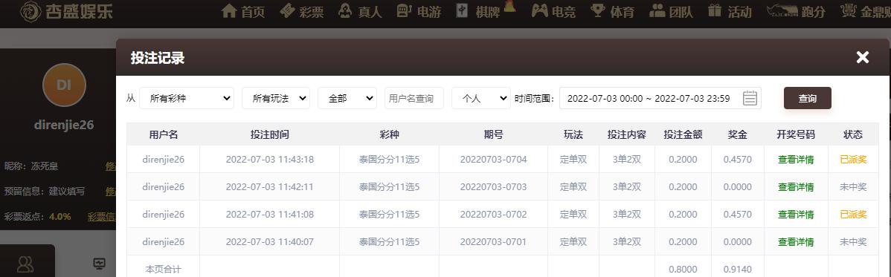The image size is (891, 277).
Task: Click the 期号 column header
Action: coord(493,134)
